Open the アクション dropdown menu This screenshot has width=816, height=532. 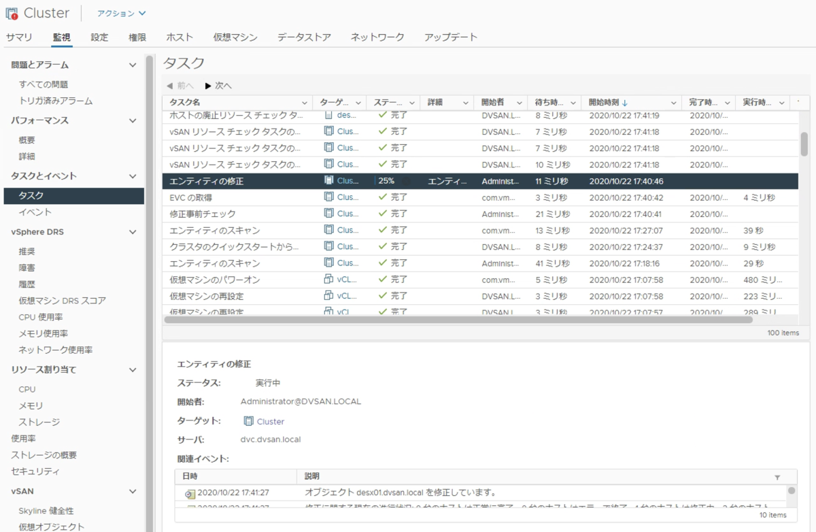point(121,13)
